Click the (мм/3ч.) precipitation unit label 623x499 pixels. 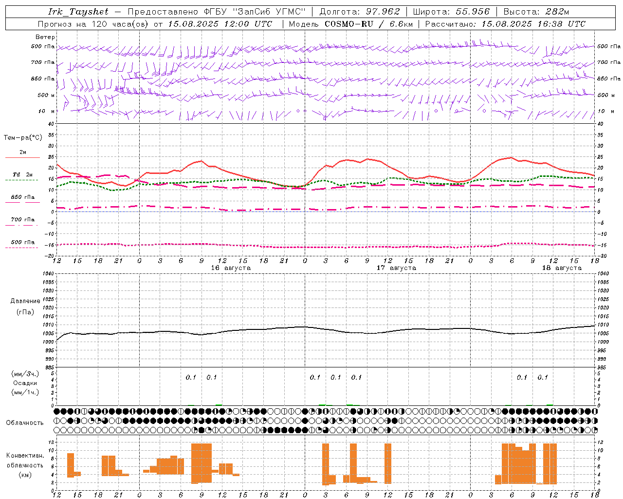25,374
